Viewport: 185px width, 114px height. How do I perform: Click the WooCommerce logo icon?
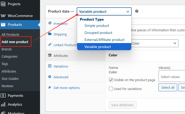click(x=3, y=16)
